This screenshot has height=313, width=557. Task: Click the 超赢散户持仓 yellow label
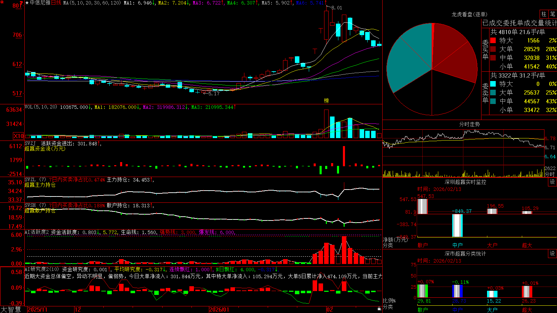click(x=40, y=210)
